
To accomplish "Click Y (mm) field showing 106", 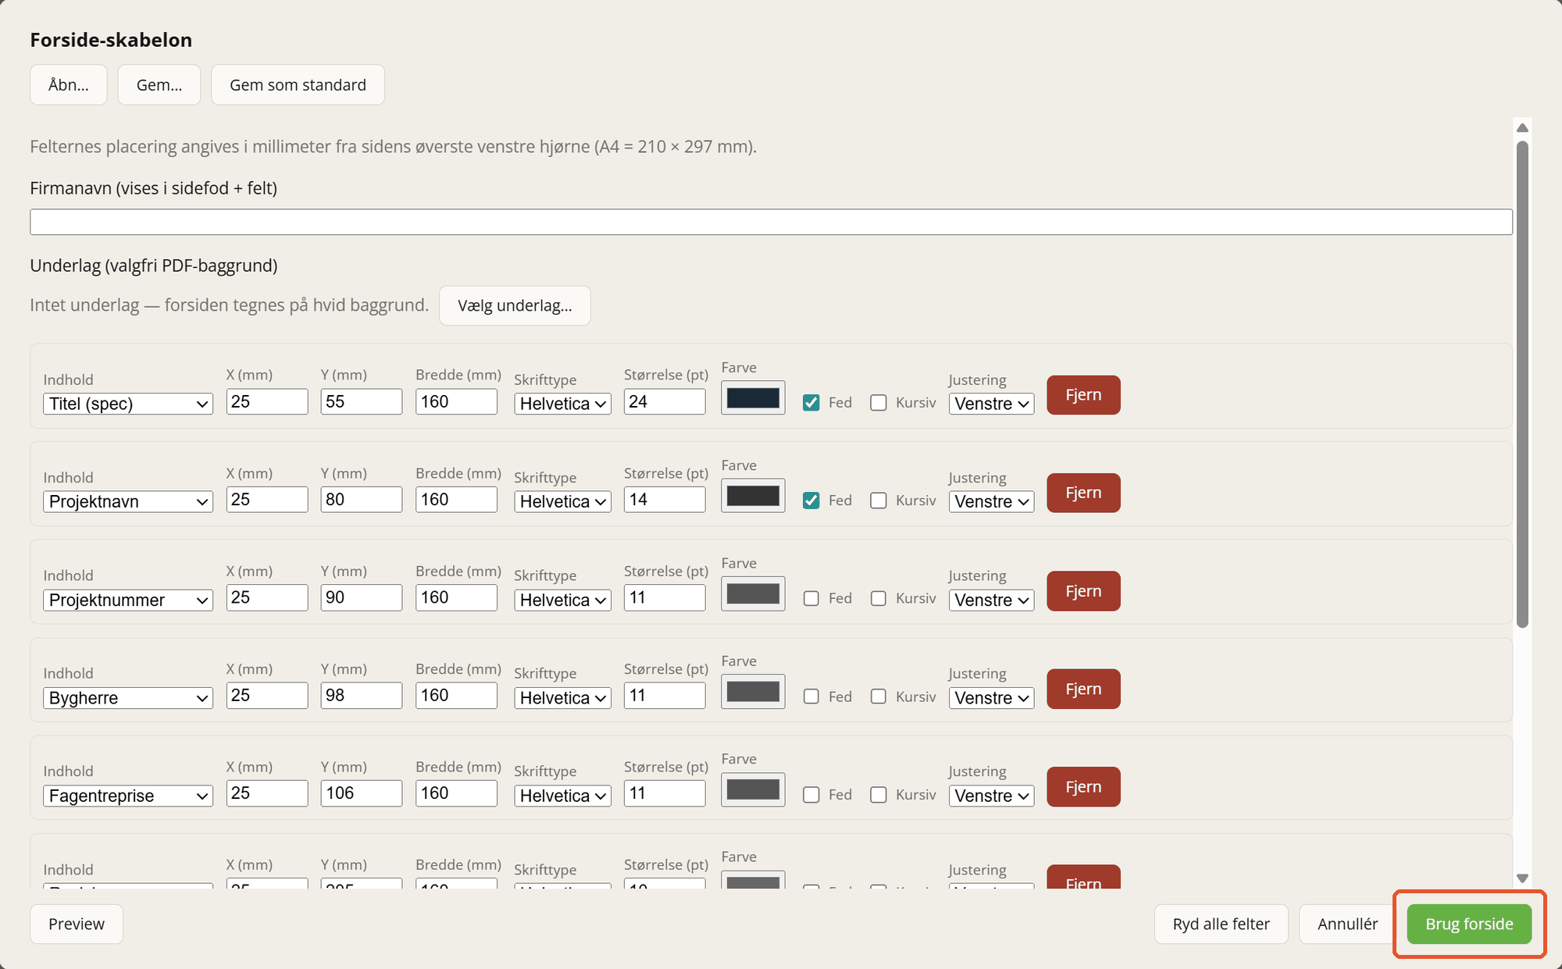I will (x=362, y=793).
